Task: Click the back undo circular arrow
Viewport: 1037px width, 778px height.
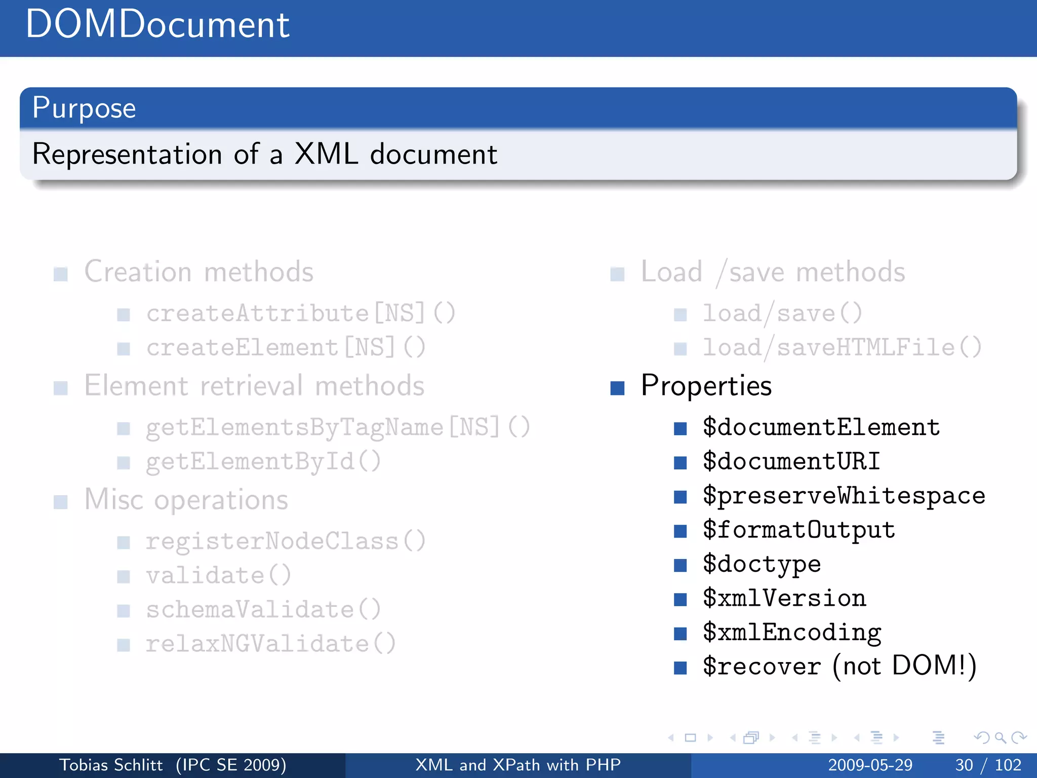Action: point(982,738)
